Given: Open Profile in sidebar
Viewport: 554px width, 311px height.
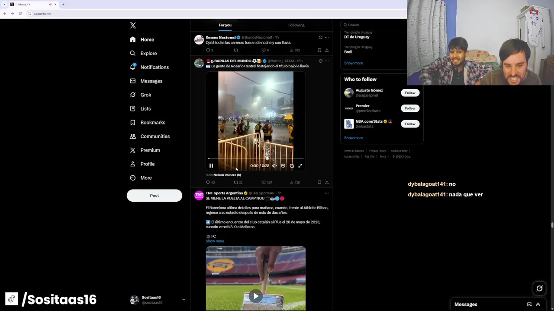Looking at the screenshot, I should click(142, 164).
